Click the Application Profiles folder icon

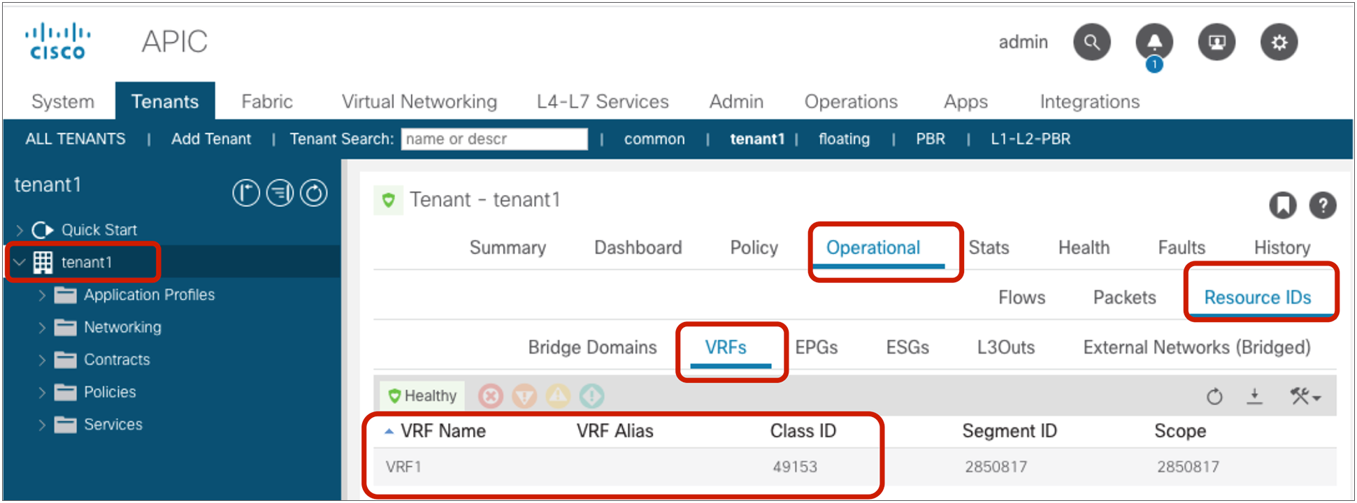click(x=66, y=295)
